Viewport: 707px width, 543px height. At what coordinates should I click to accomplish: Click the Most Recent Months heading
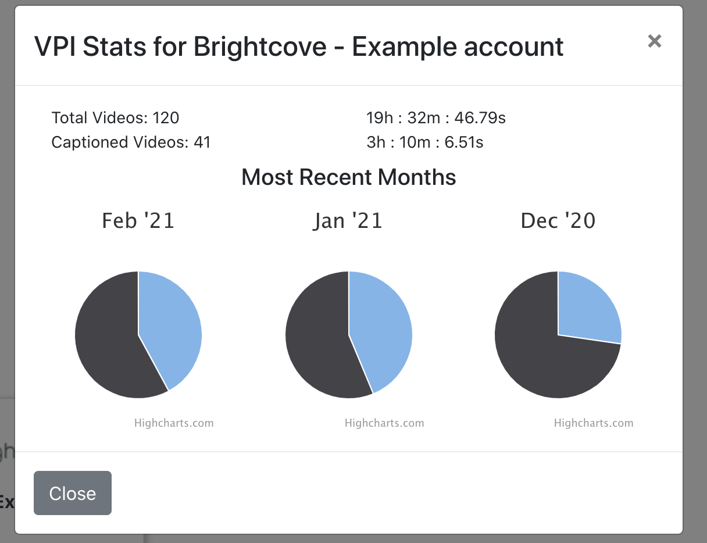click(x=349, y=177)
